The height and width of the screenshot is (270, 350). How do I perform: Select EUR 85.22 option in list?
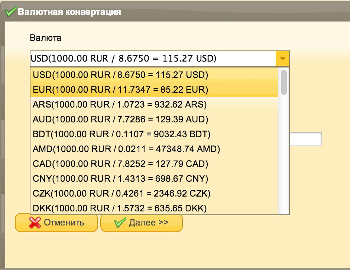(x=120, y=90)
